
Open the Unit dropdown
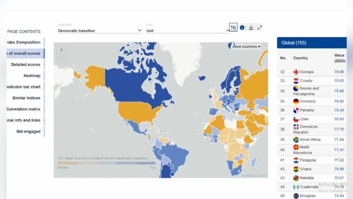tap(187, 31)
